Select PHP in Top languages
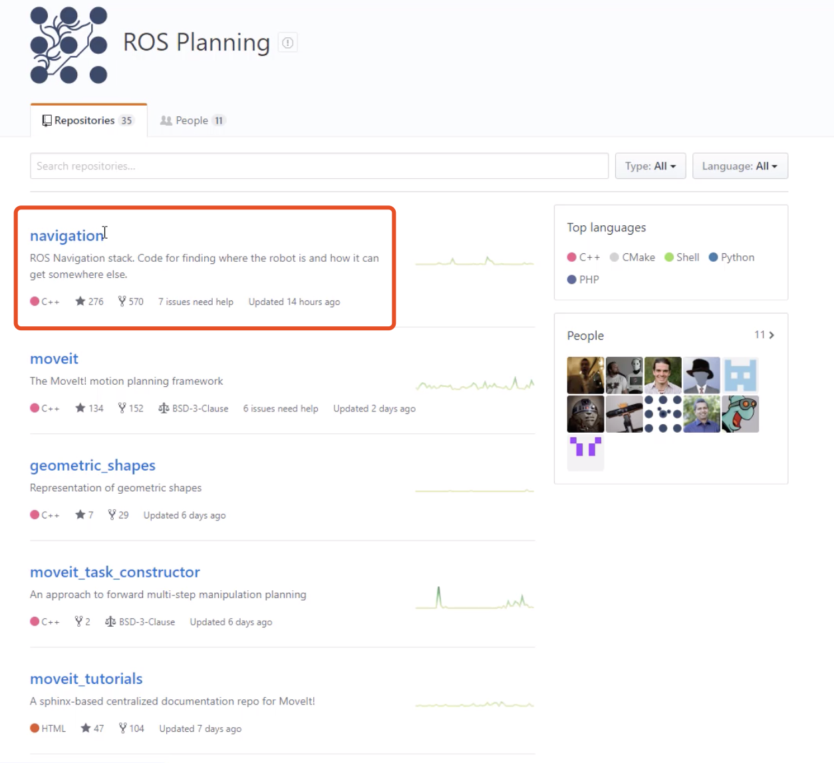Viewport: 834px width, 763px height. 583,279
